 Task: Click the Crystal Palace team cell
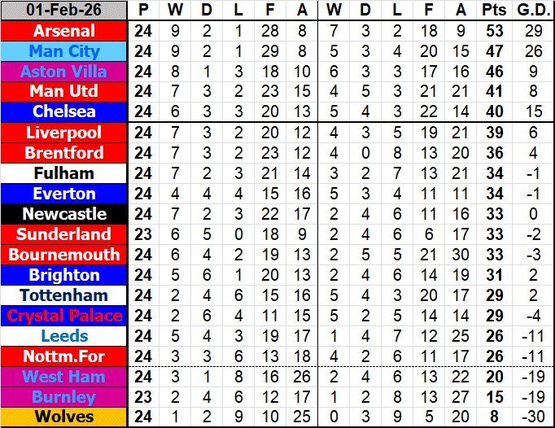[64, 316]
